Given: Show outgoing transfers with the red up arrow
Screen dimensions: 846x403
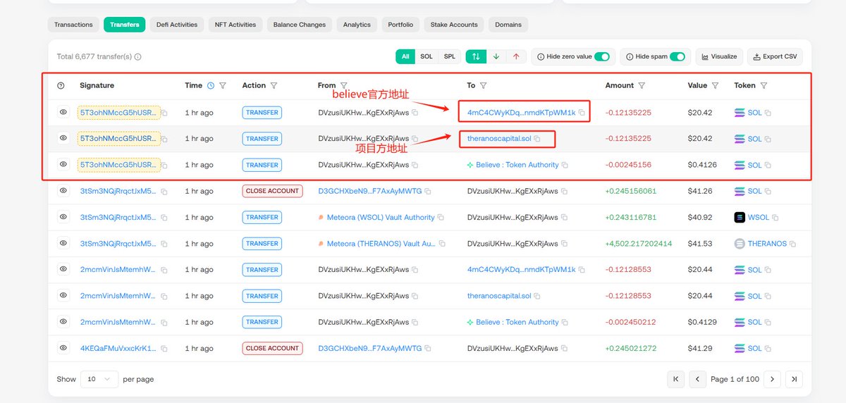Looking at the screenshot, I should click(x=516, y=56).
